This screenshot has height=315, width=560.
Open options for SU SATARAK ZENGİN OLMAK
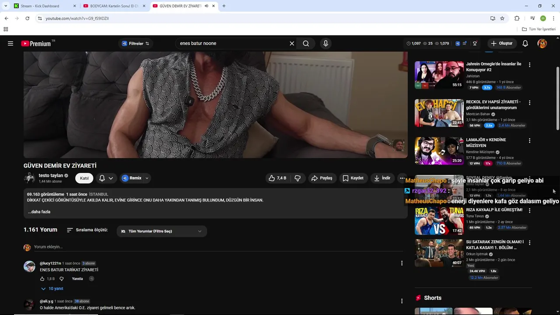click(529, 242)
